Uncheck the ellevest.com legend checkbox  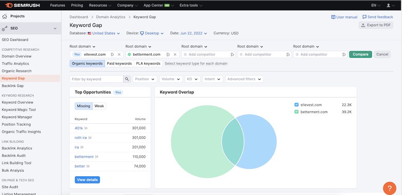tap(297, 105)
